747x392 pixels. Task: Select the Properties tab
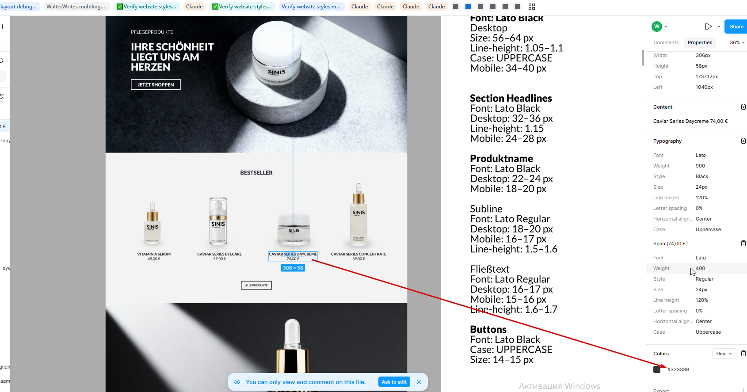(x=700, y=42)
